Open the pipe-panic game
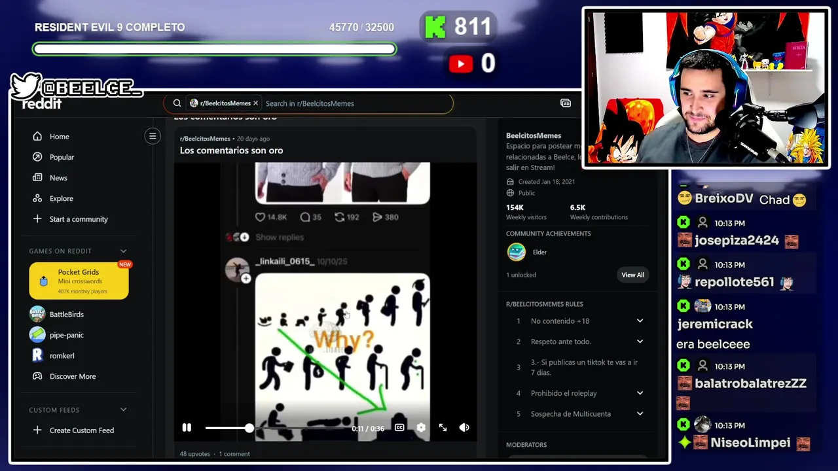 point(66,335)
